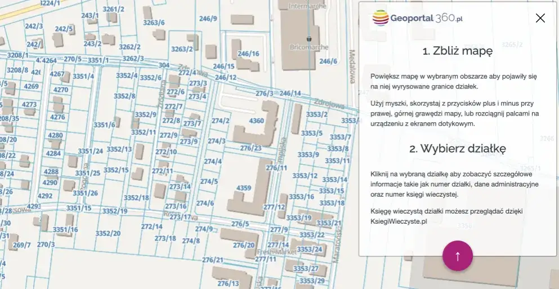Click the Bricomarche store marker icon
The width and height of the screenshot is (559, 289).
pyautogui.click(x=308, y=39)
